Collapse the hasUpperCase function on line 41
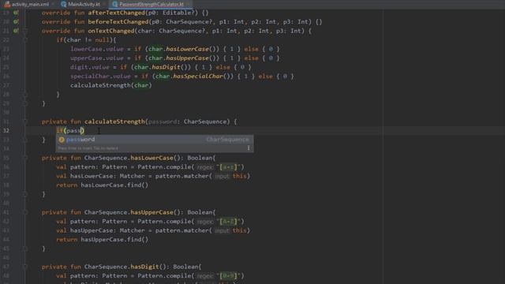This screenshot has width=505, height=284. pos(25,212)
